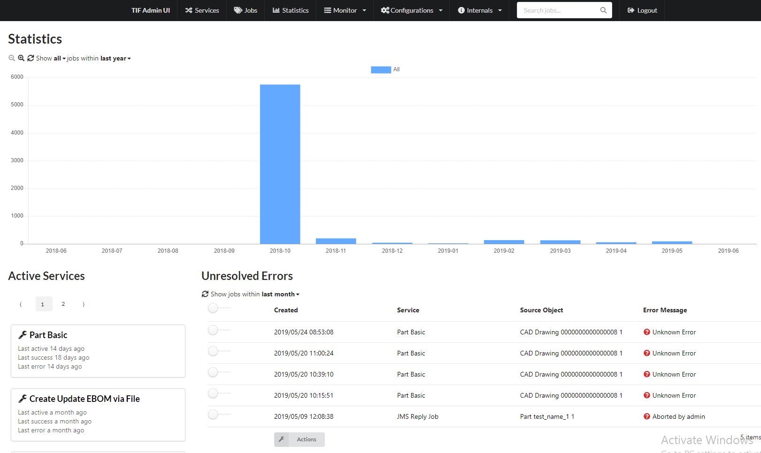The image size is (761, 453).
Task: Click the red error icon for Aborted by admin
Action: coord(647,416)
